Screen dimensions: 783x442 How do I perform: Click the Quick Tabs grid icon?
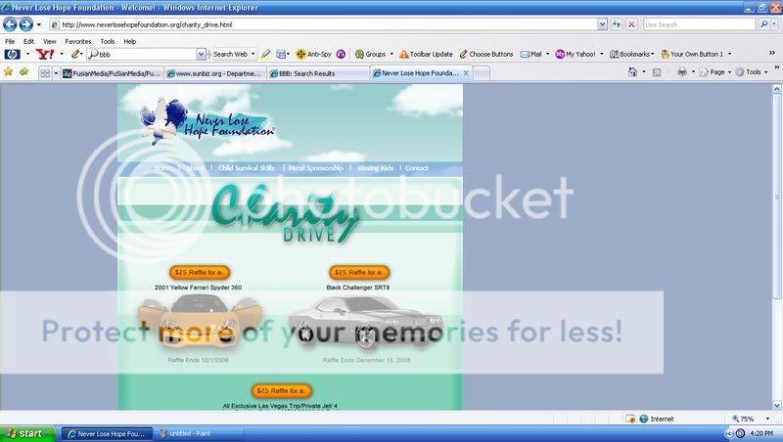tap(45, 72)
